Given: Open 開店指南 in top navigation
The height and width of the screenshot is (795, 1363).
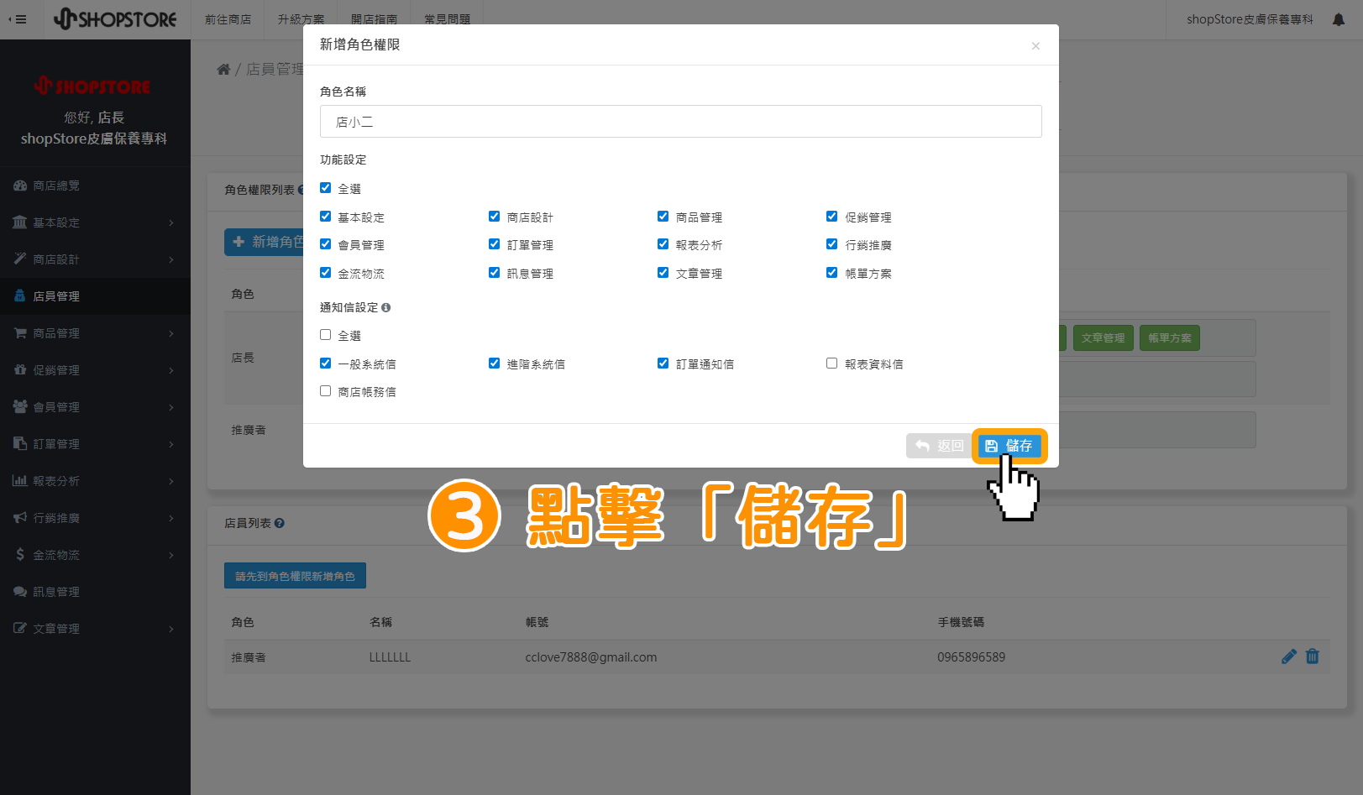Looking at the screenshot, I should click(x=375, y=19).
